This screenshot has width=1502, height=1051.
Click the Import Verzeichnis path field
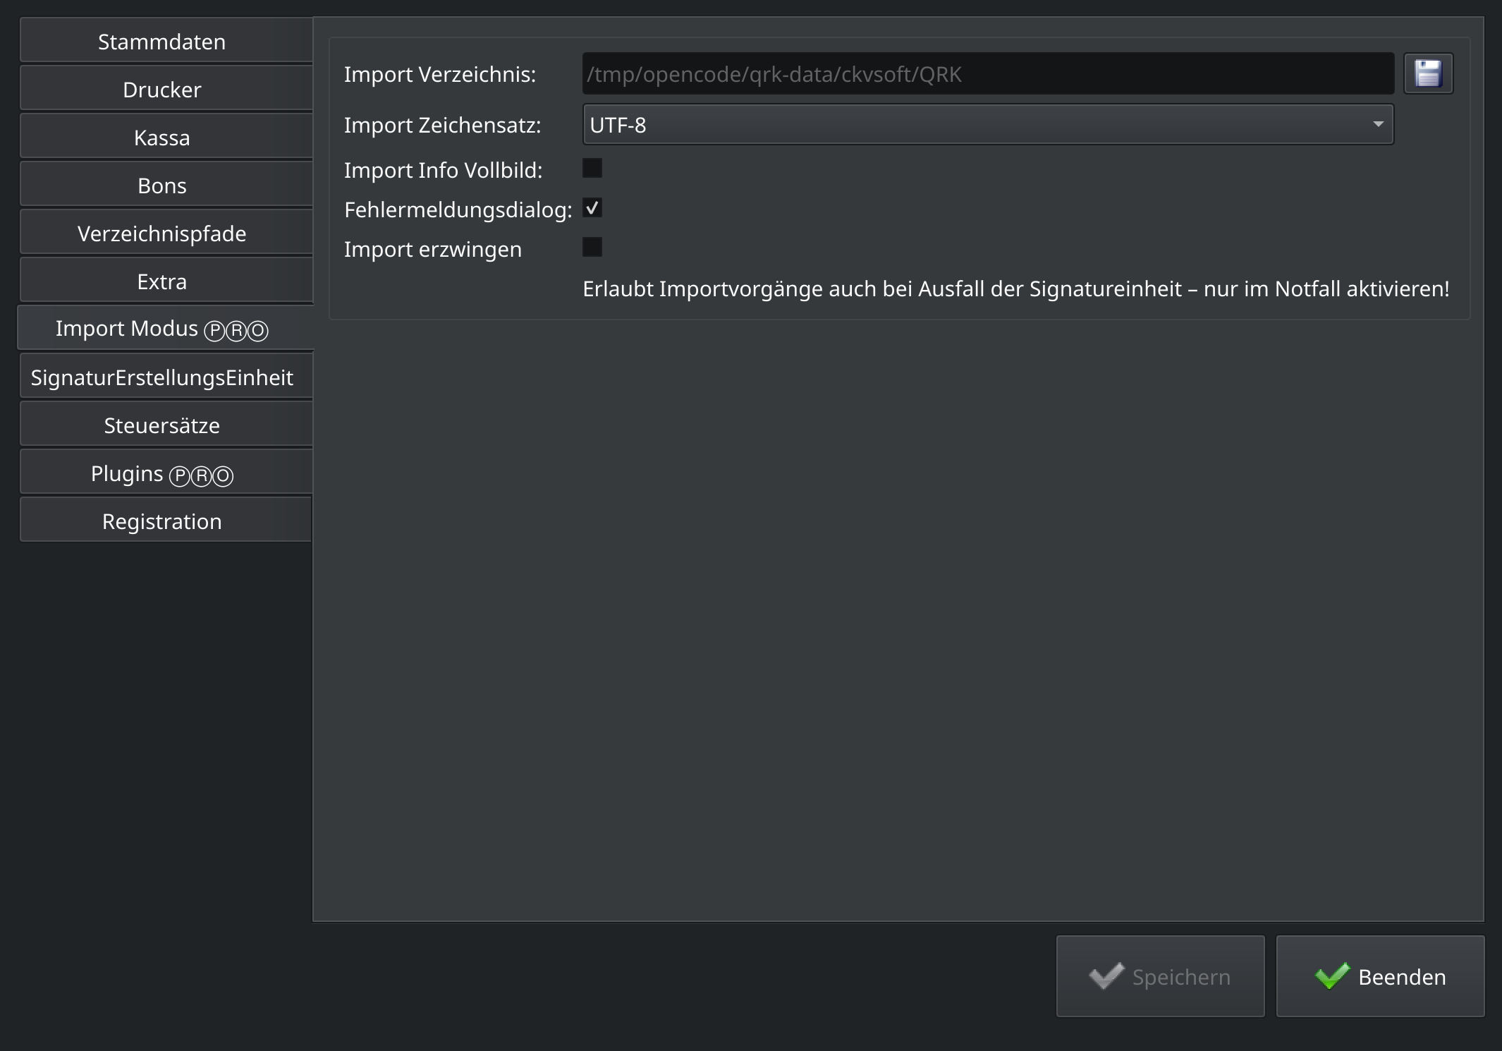[988, 73]
